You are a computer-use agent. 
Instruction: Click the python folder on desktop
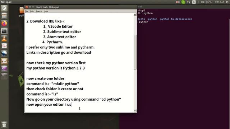coord(22,12)
